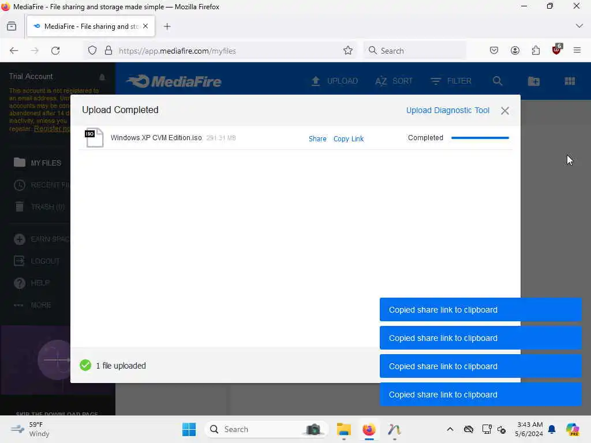Select the Windows XP CVM Edition.iso filename

[156, 138]
